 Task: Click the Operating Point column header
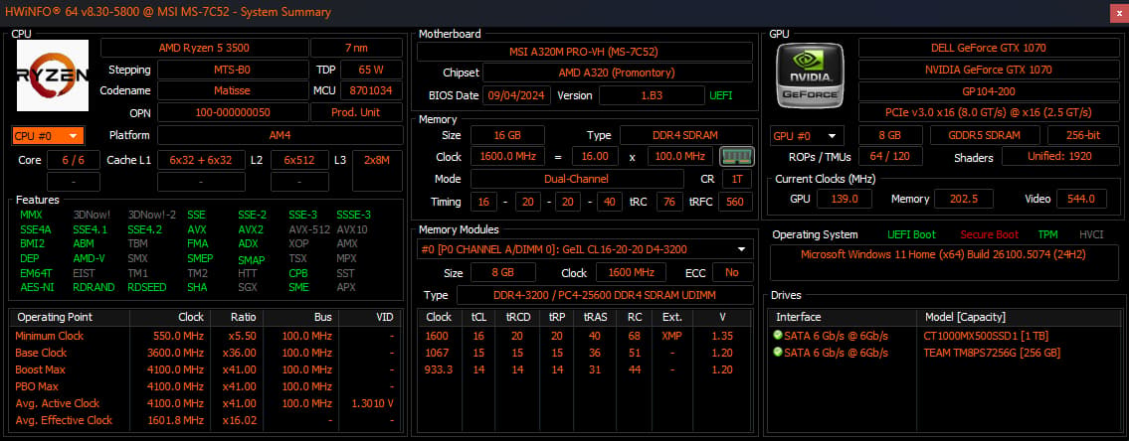pyautogui.click(x=70, y=317)
